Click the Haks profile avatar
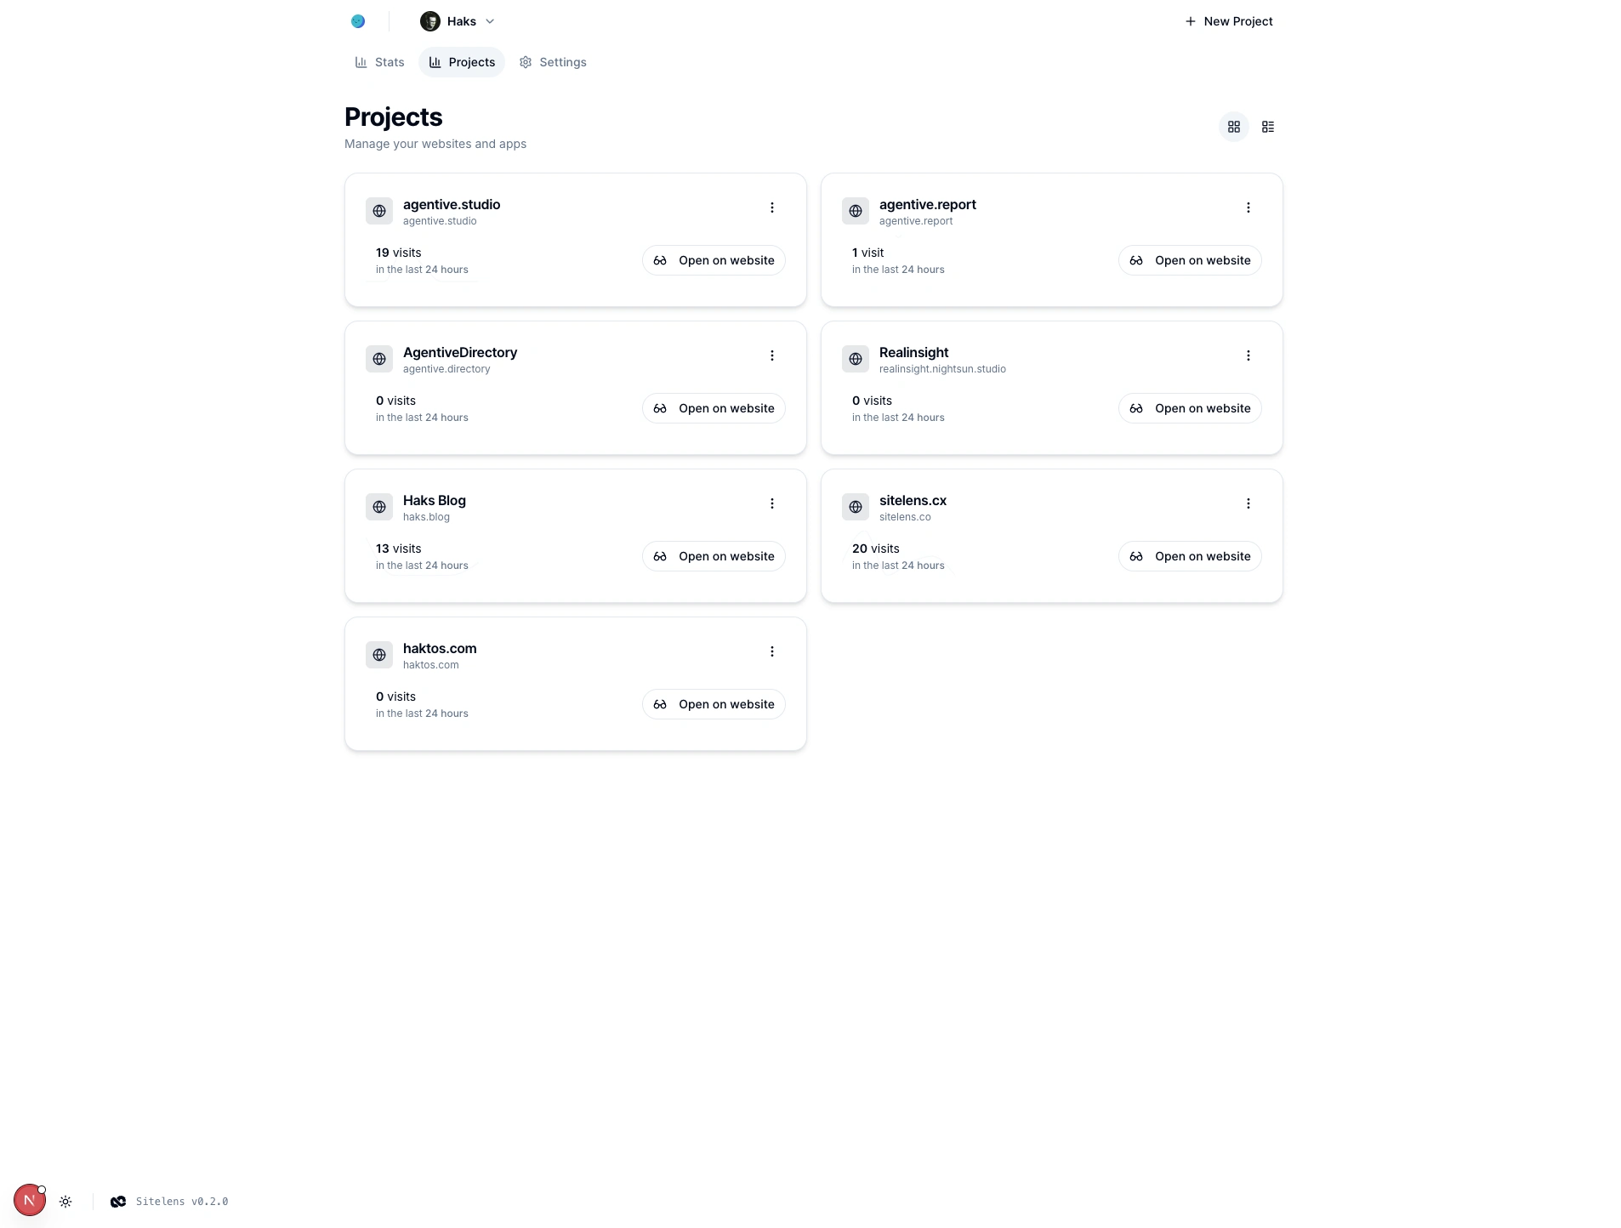The image size is (1621, 1228). (429, 21)
